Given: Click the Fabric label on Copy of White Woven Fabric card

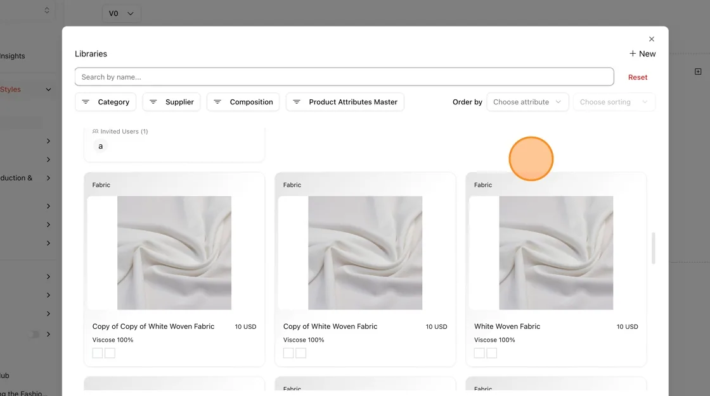Looking at the screenshot, I should (292, 185).
